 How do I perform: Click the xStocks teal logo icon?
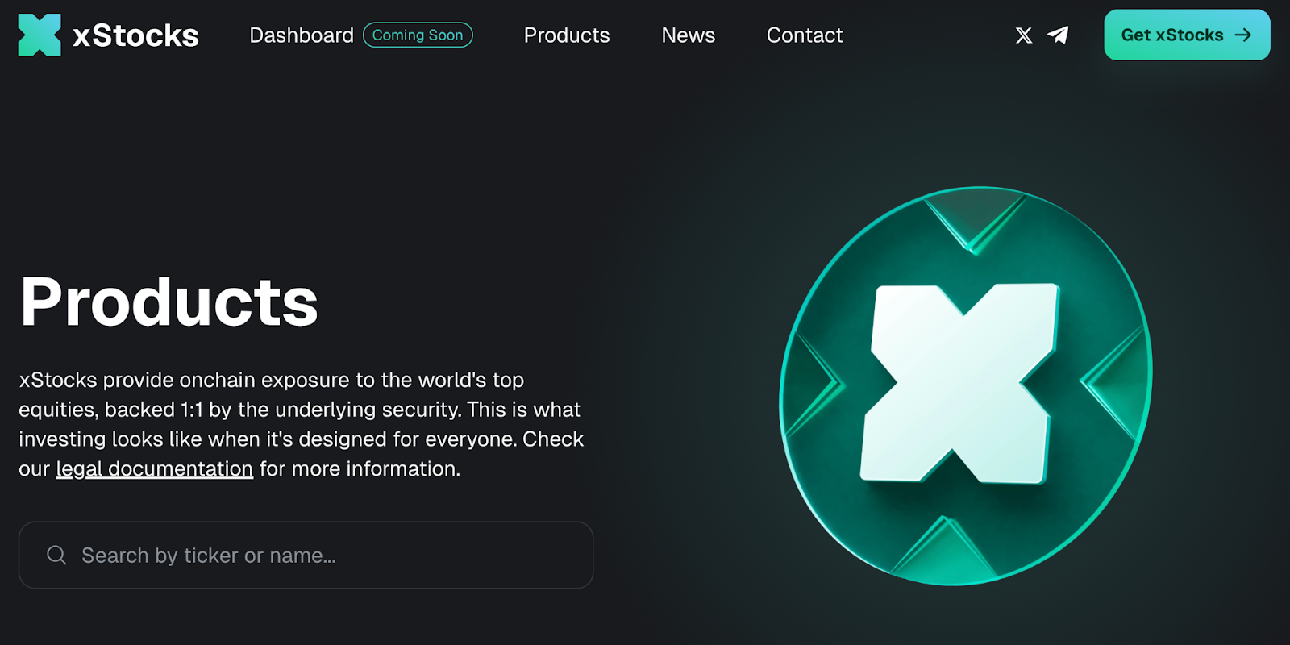click(x=40, y=35)
